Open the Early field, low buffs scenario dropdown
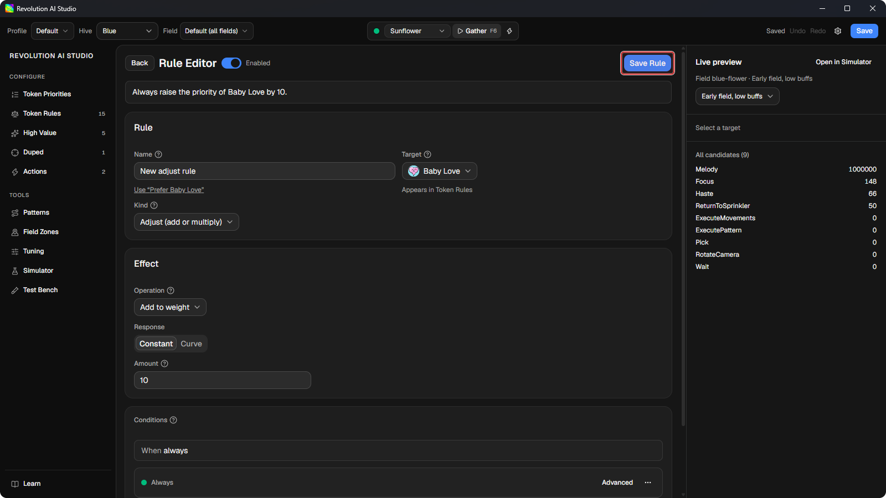 (738, 96)
